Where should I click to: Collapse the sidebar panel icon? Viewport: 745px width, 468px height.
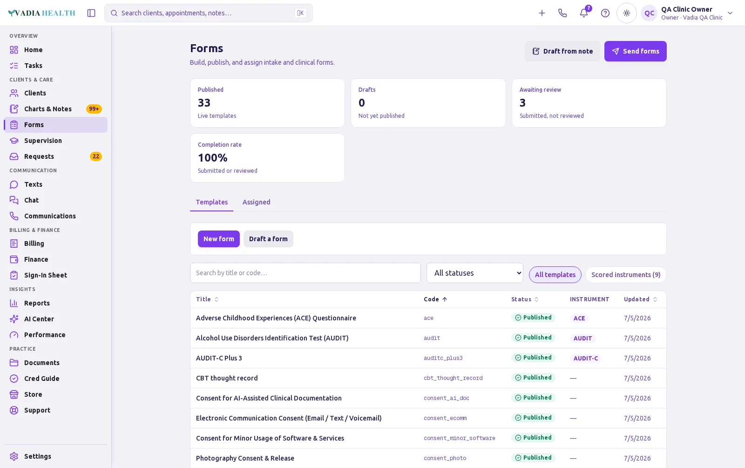point(91,13)
